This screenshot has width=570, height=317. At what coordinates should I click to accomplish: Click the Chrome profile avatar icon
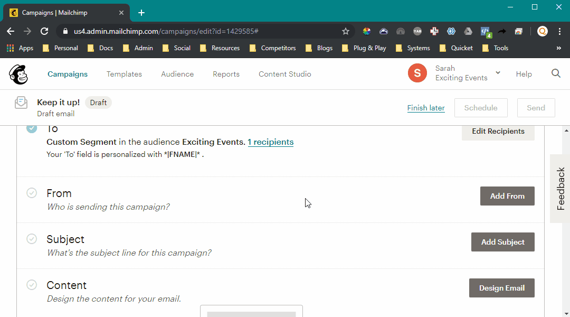click(x=543, y=31)
